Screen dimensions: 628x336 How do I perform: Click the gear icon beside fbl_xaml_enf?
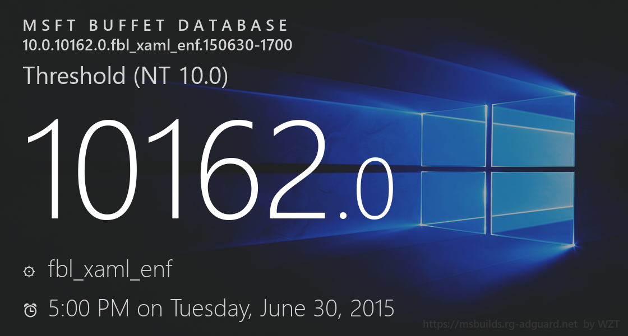click(x=29, y=272)
